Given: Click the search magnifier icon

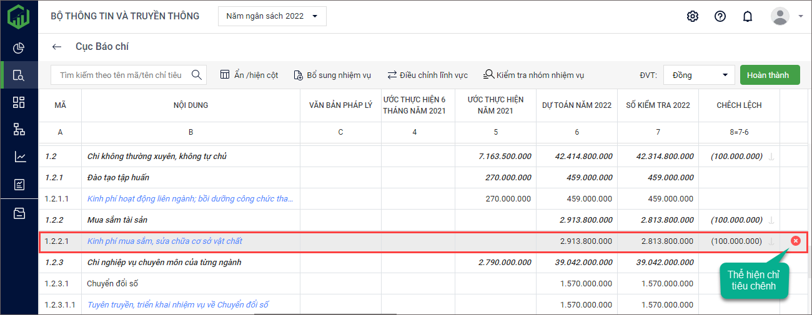Looking at the screenshot, I should [x=196, y=75].
